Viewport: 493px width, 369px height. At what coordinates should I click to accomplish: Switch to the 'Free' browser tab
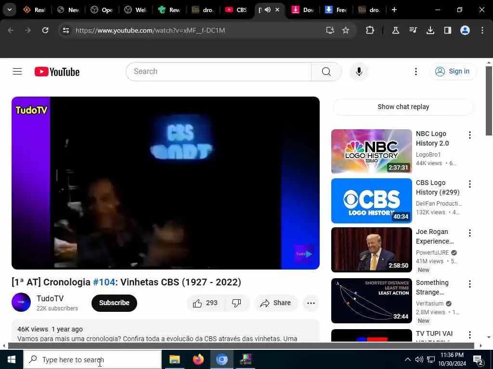(x=336, y=10)
